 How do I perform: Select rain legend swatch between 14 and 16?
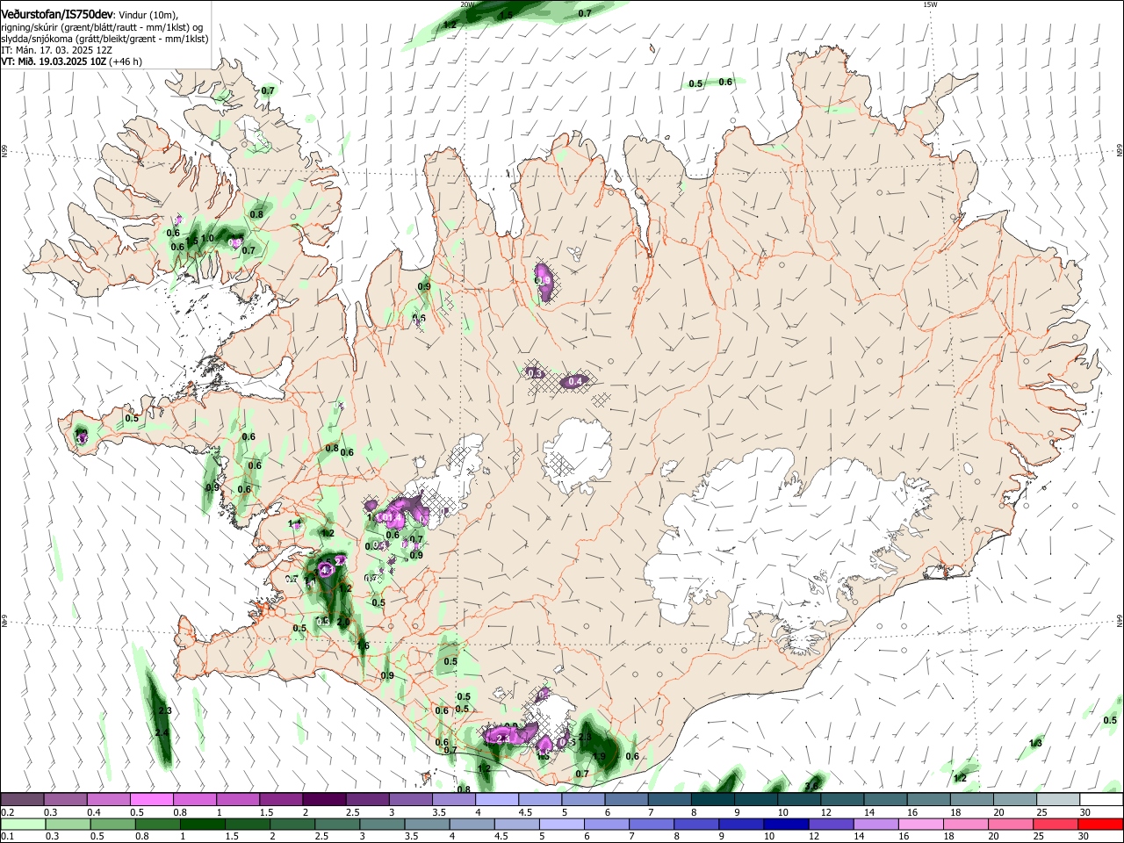[x=875, y=824]
